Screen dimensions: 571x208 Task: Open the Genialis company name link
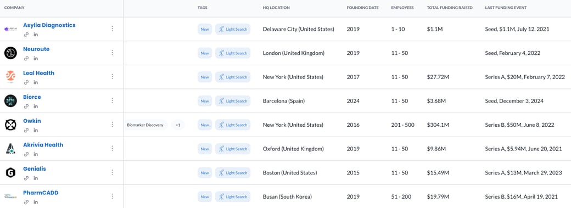click(35, 168)
